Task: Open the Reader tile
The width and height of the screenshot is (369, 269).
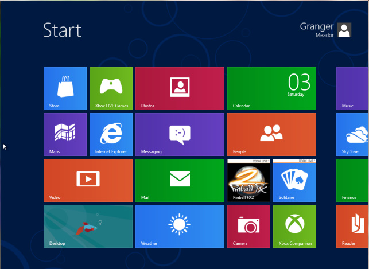Action: (352, 226)
